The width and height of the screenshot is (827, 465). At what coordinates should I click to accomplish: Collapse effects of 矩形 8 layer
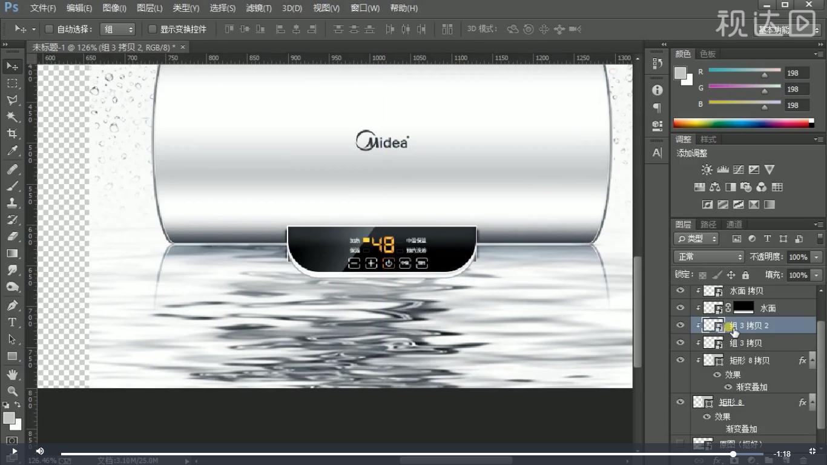pyautogui.click(x=812, y=402)
